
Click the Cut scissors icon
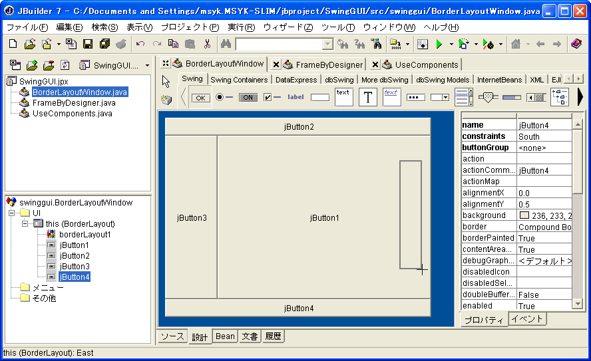point(207,45)
